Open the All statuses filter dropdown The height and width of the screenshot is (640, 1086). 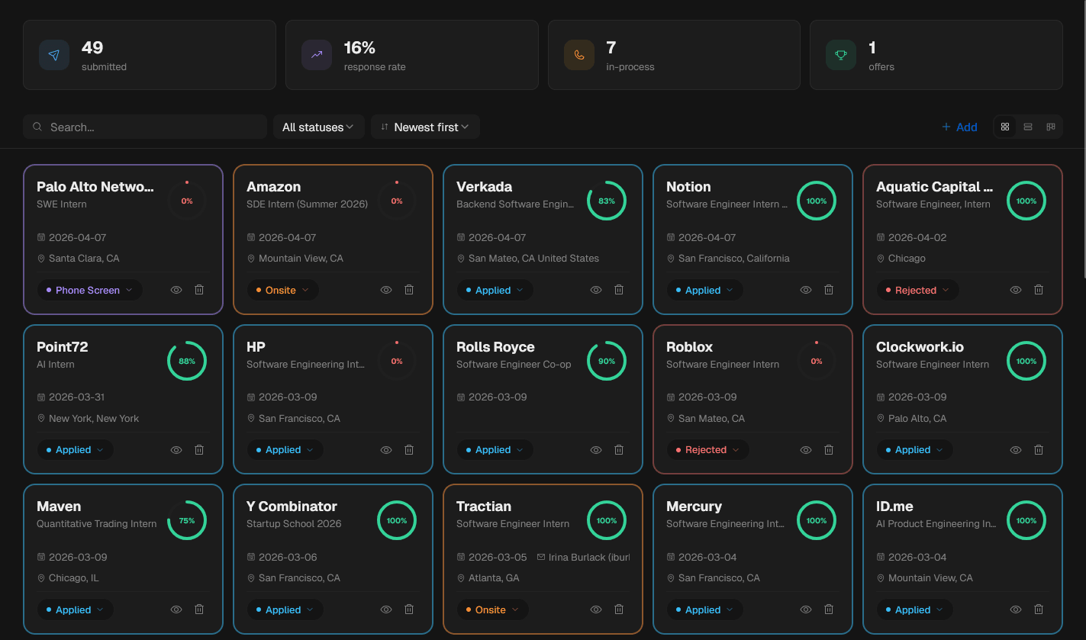coord(318,127)
